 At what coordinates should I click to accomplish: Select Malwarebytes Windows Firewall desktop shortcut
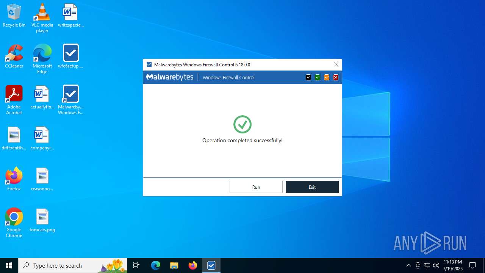71,100
